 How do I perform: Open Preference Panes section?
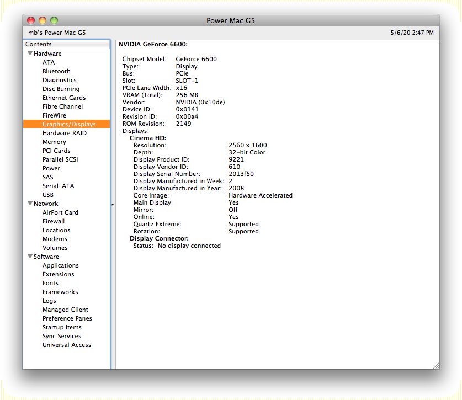coord(67,319)
